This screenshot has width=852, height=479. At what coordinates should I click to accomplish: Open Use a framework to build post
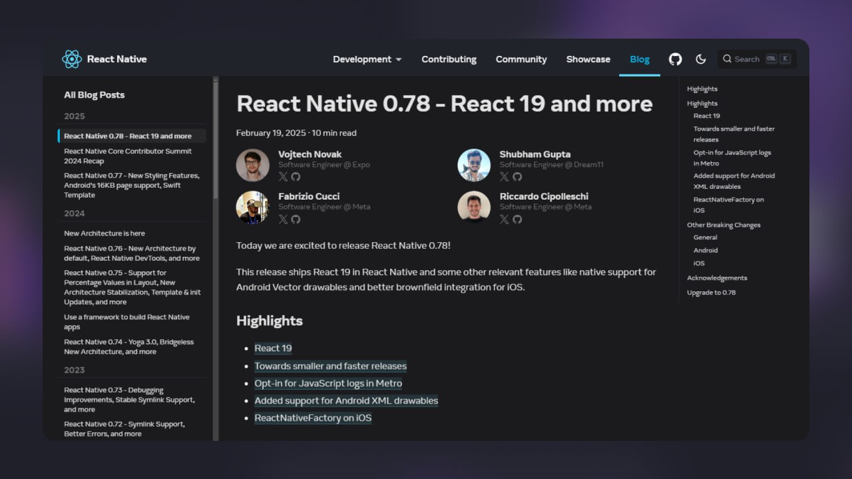pyautogui.click(x=126, y=322)
